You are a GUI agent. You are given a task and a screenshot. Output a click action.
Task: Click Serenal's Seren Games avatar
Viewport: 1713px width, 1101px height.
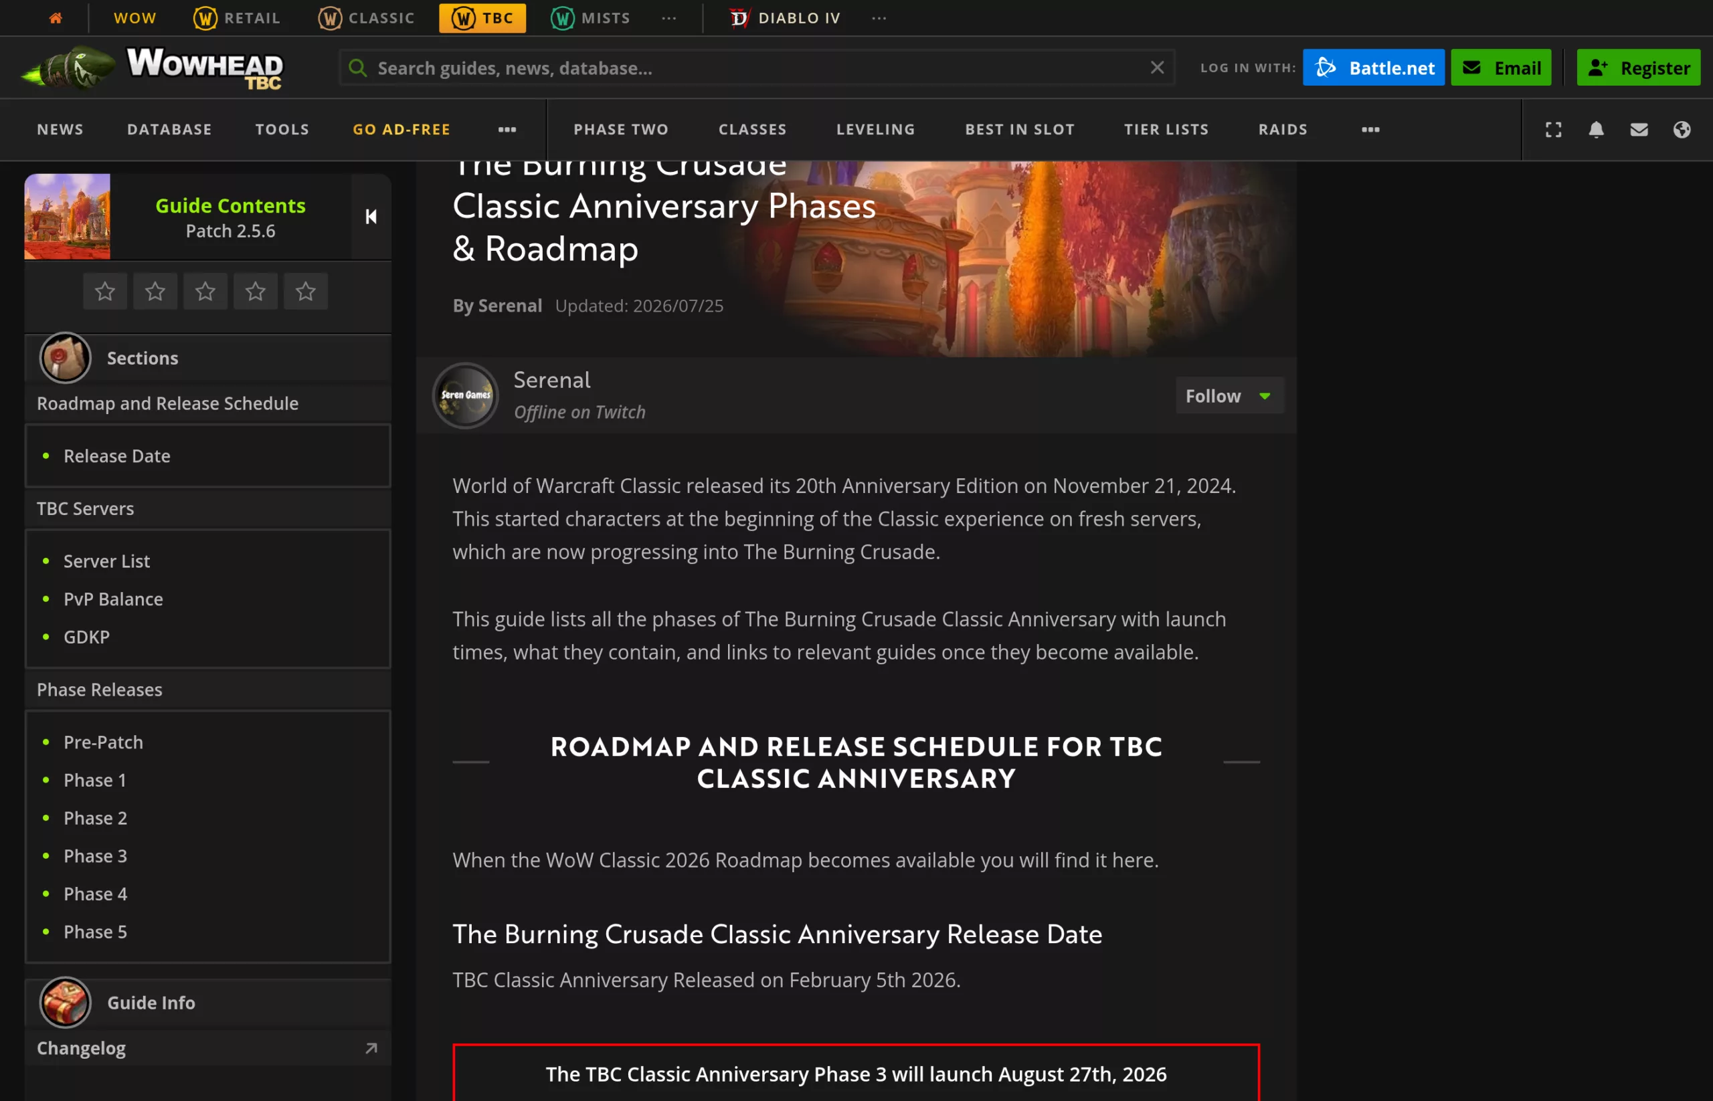[x=465, y=395]
